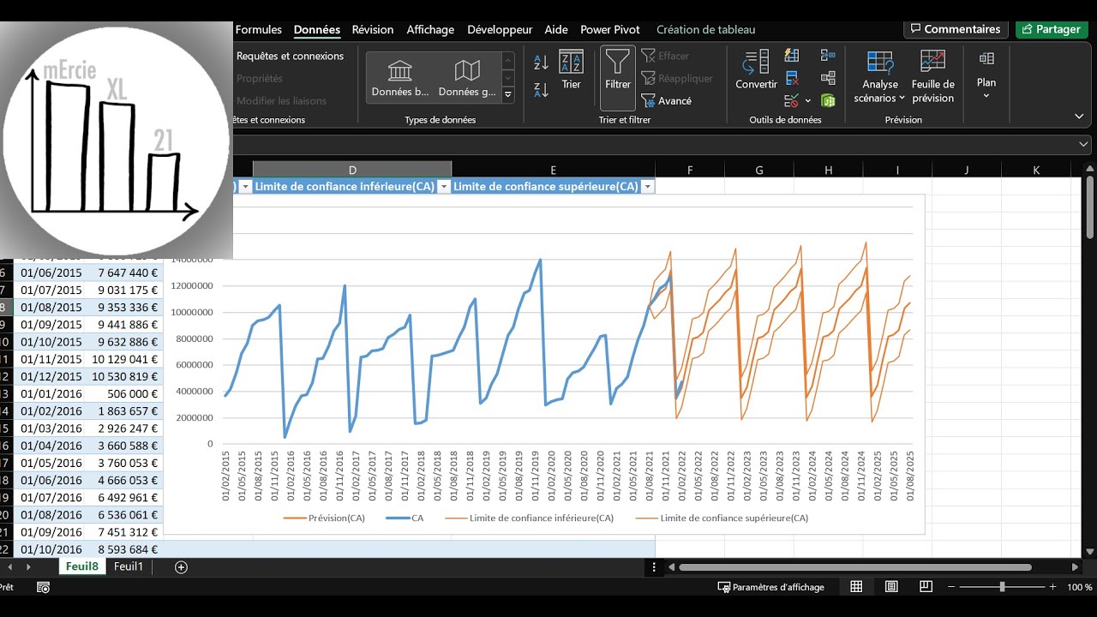Click the Convertir text-to-columns icon
The image size is (1097, 617).
tap(756, 70)
